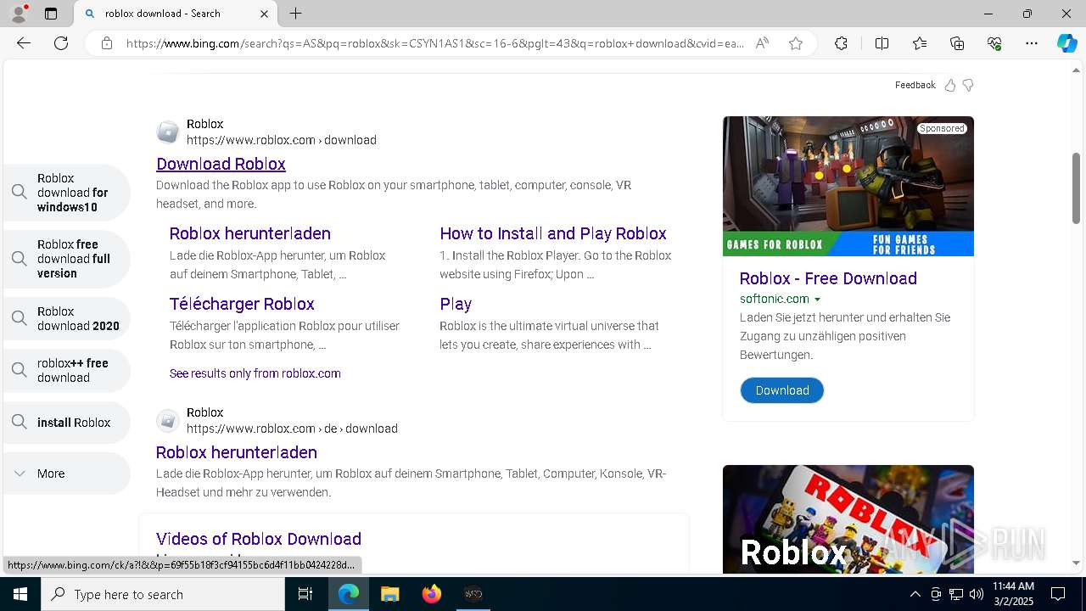Open Roblox herunterladen sublink under first result
Viewport: 1086px width, 611px height.
pyautogui.click(x=249, y=233)
